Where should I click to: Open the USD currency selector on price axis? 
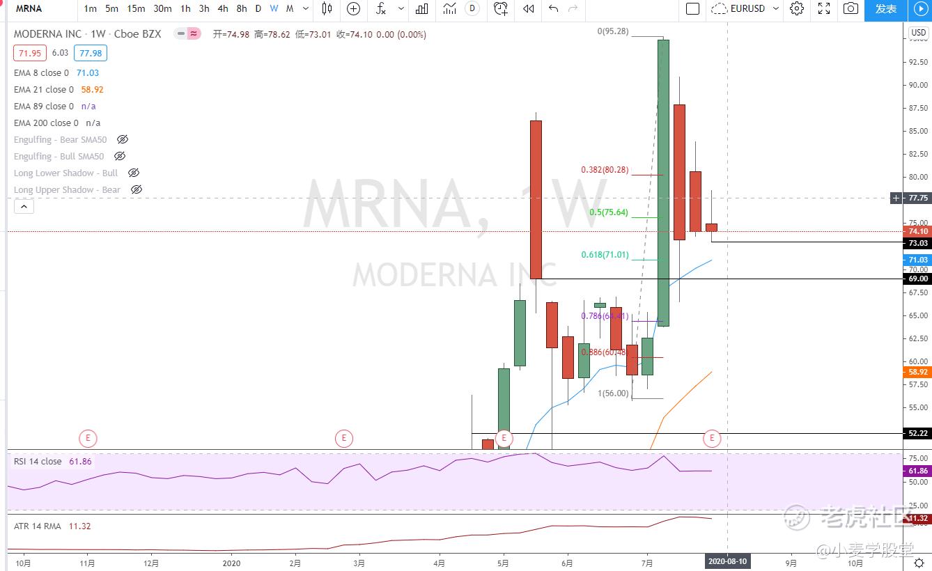(x=918, y=33)
